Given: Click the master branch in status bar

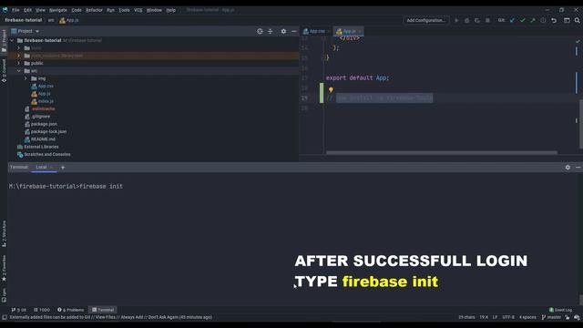Looking at the screenshot, I should (551, 317).
